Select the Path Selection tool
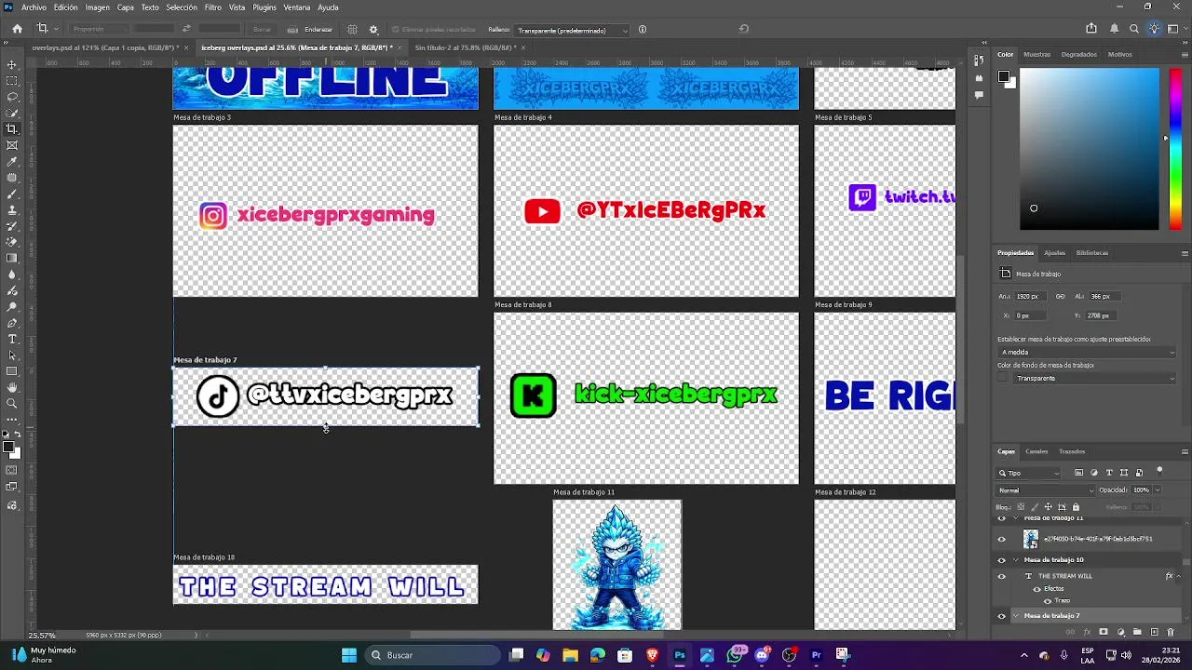Image resolution: width=1192 pixels, height=670 pixels. point(12,355)
